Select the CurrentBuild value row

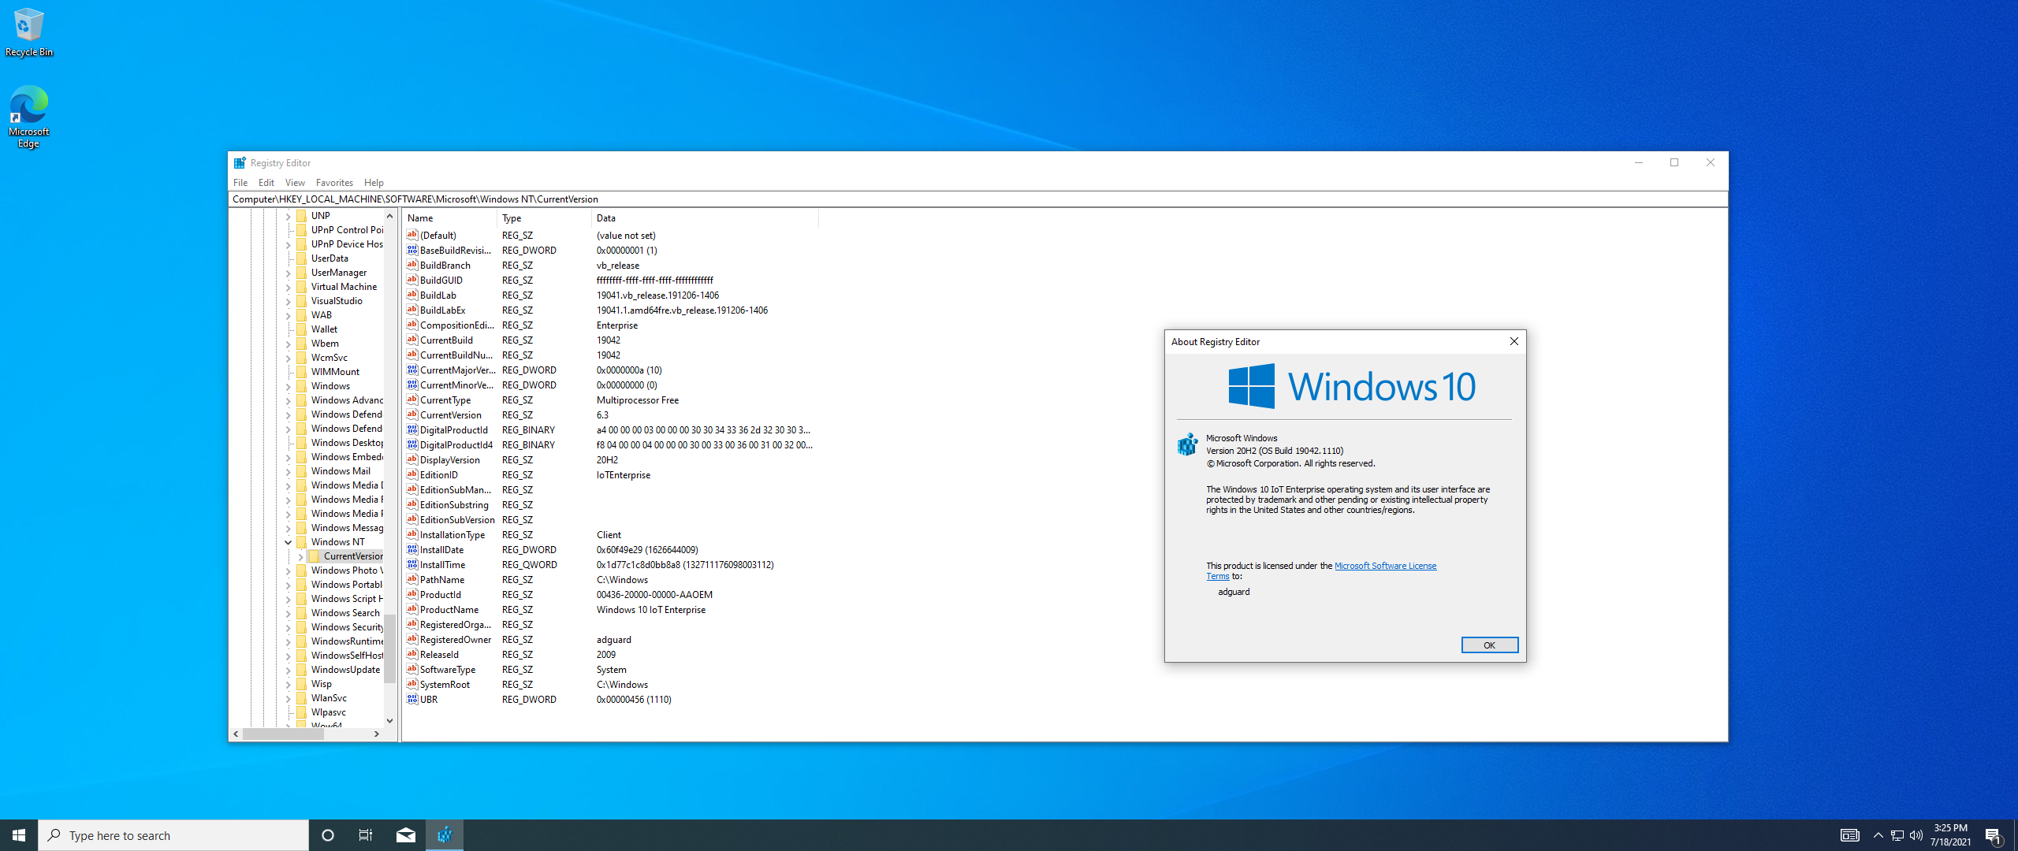pyautogui.click(x=611, y=340)
